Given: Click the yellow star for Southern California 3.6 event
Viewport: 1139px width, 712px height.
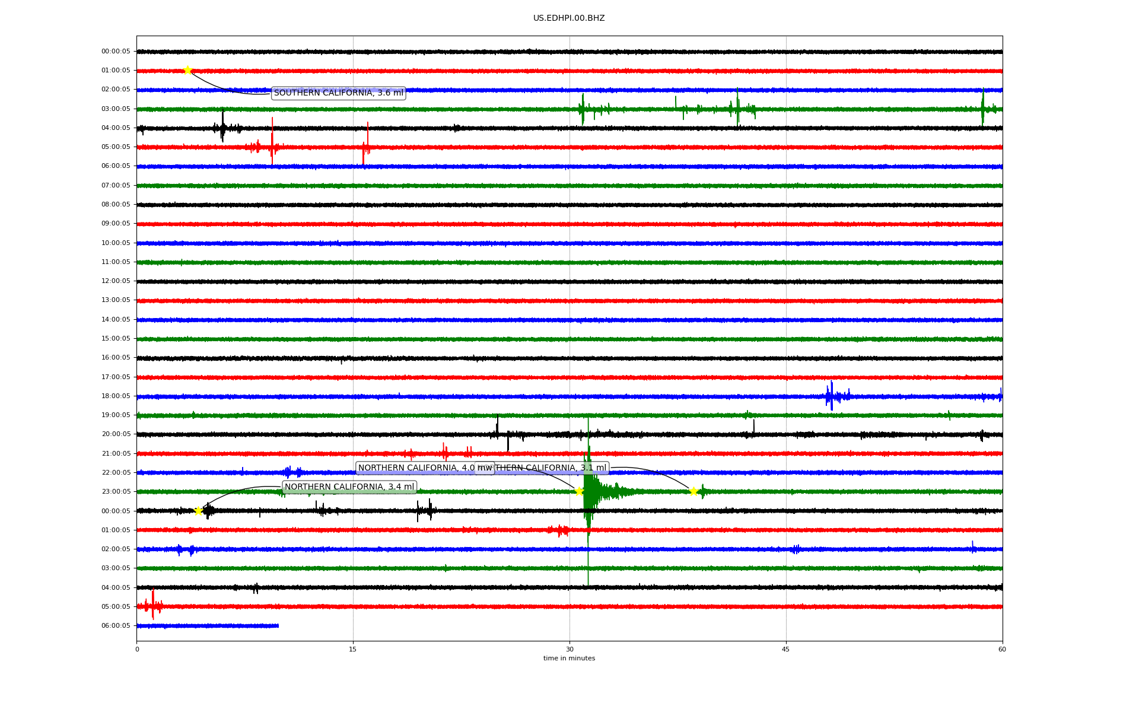Looking at the screenshot, I should [x=187, y=70].
